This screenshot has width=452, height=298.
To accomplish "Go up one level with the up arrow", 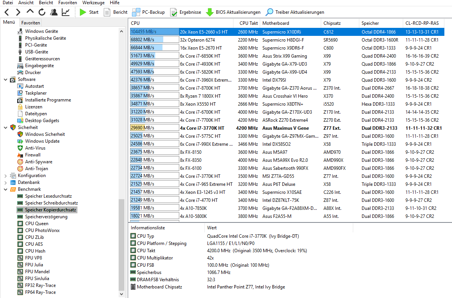I will coord(30,12).
